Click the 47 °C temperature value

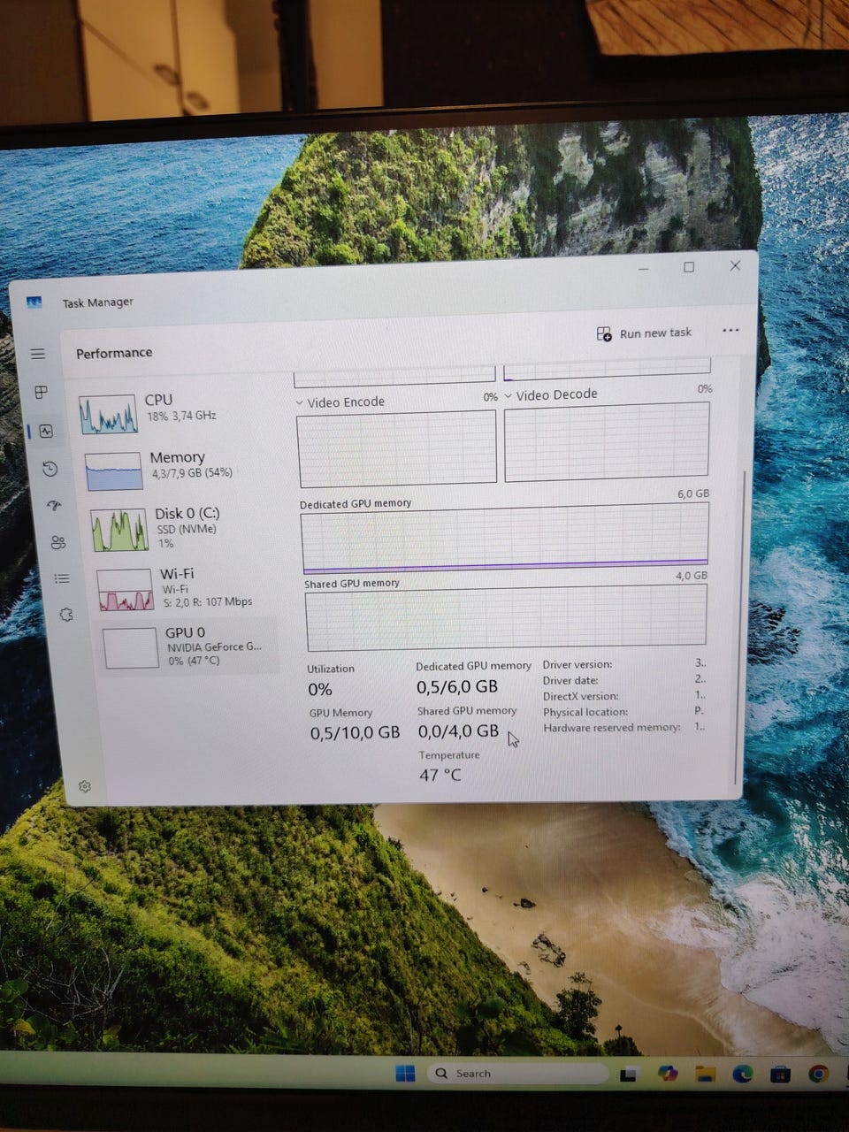click(x=440, y=776)
